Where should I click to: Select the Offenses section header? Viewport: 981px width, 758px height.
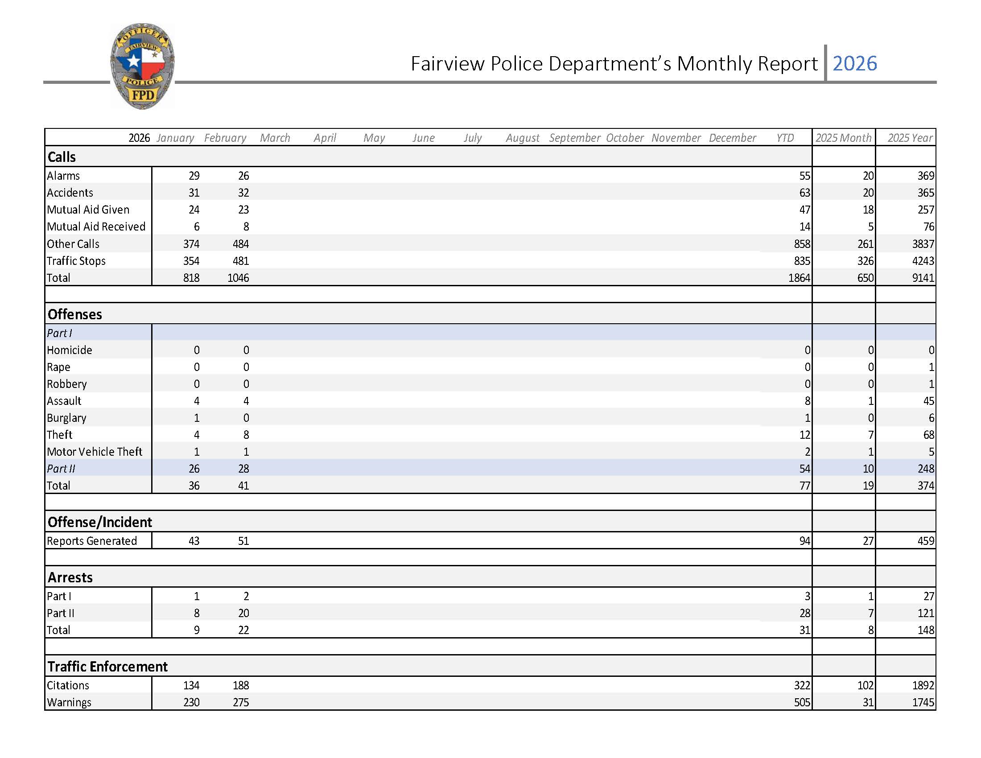pyautogui.click(x=74, y=314)
